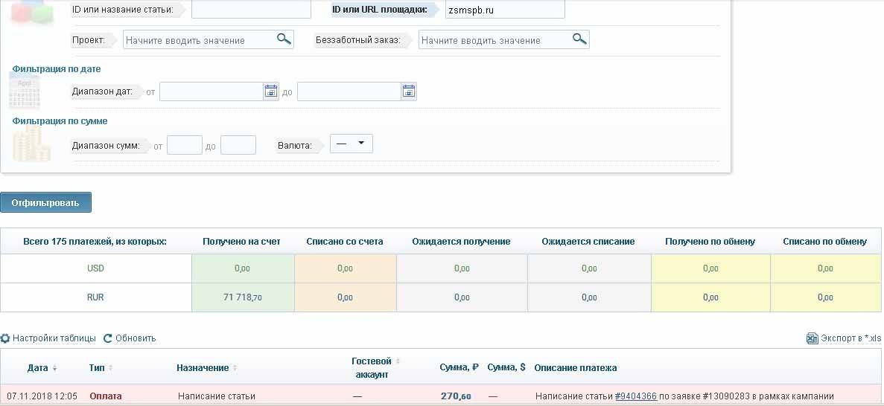Click the Настройки таблицы gear icon
The width and height of the screenshot is (884, 406).
[5, 338]
